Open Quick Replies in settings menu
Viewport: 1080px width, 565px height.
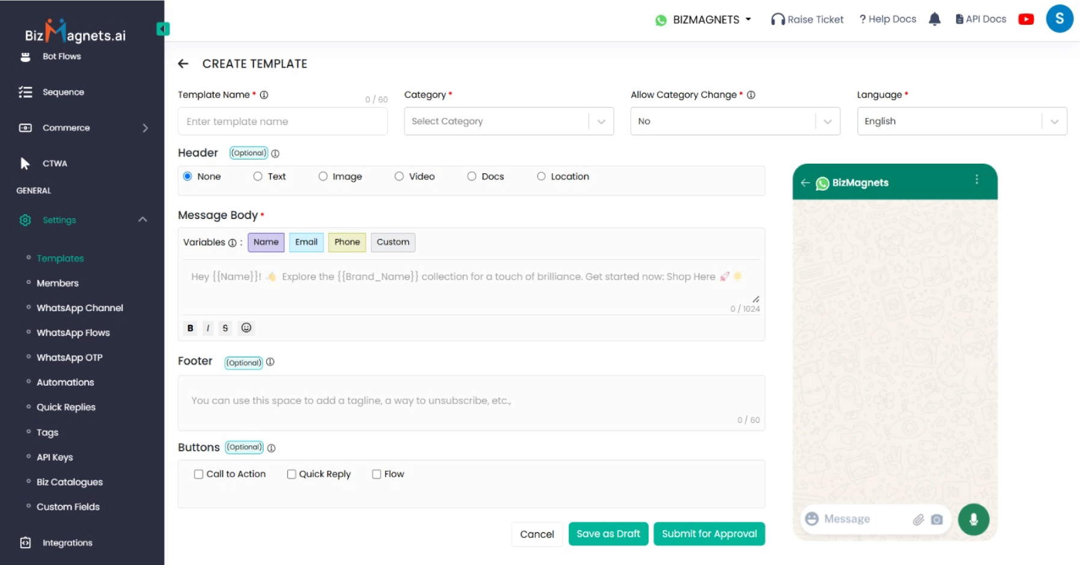pos(66,407)
